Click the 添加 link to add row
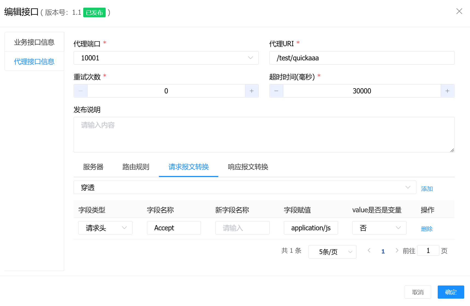Viewport: 470px width, 306px height. [426, 189]
